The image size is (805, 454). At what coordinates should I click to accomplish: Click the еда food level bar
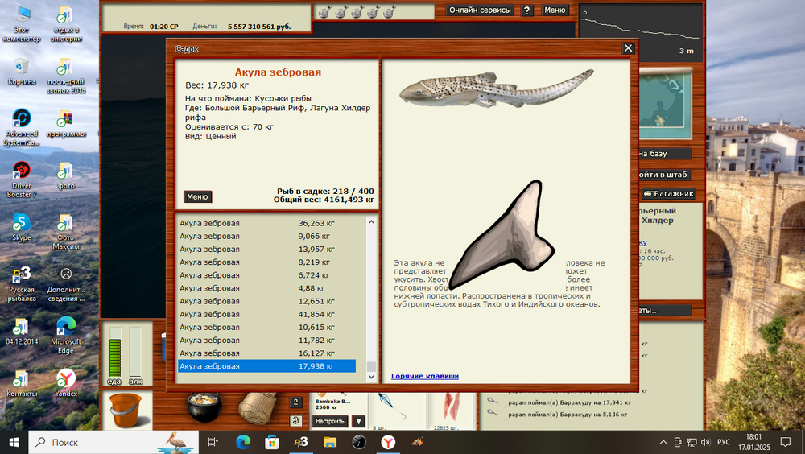tap(114, 350)
